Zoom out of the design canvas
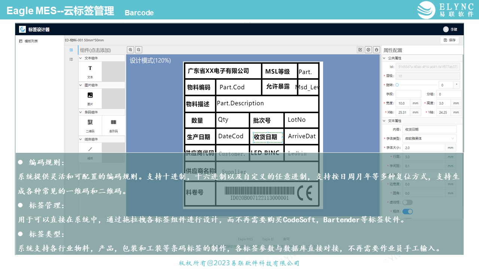479x269 pixels. tap(138, 49)
